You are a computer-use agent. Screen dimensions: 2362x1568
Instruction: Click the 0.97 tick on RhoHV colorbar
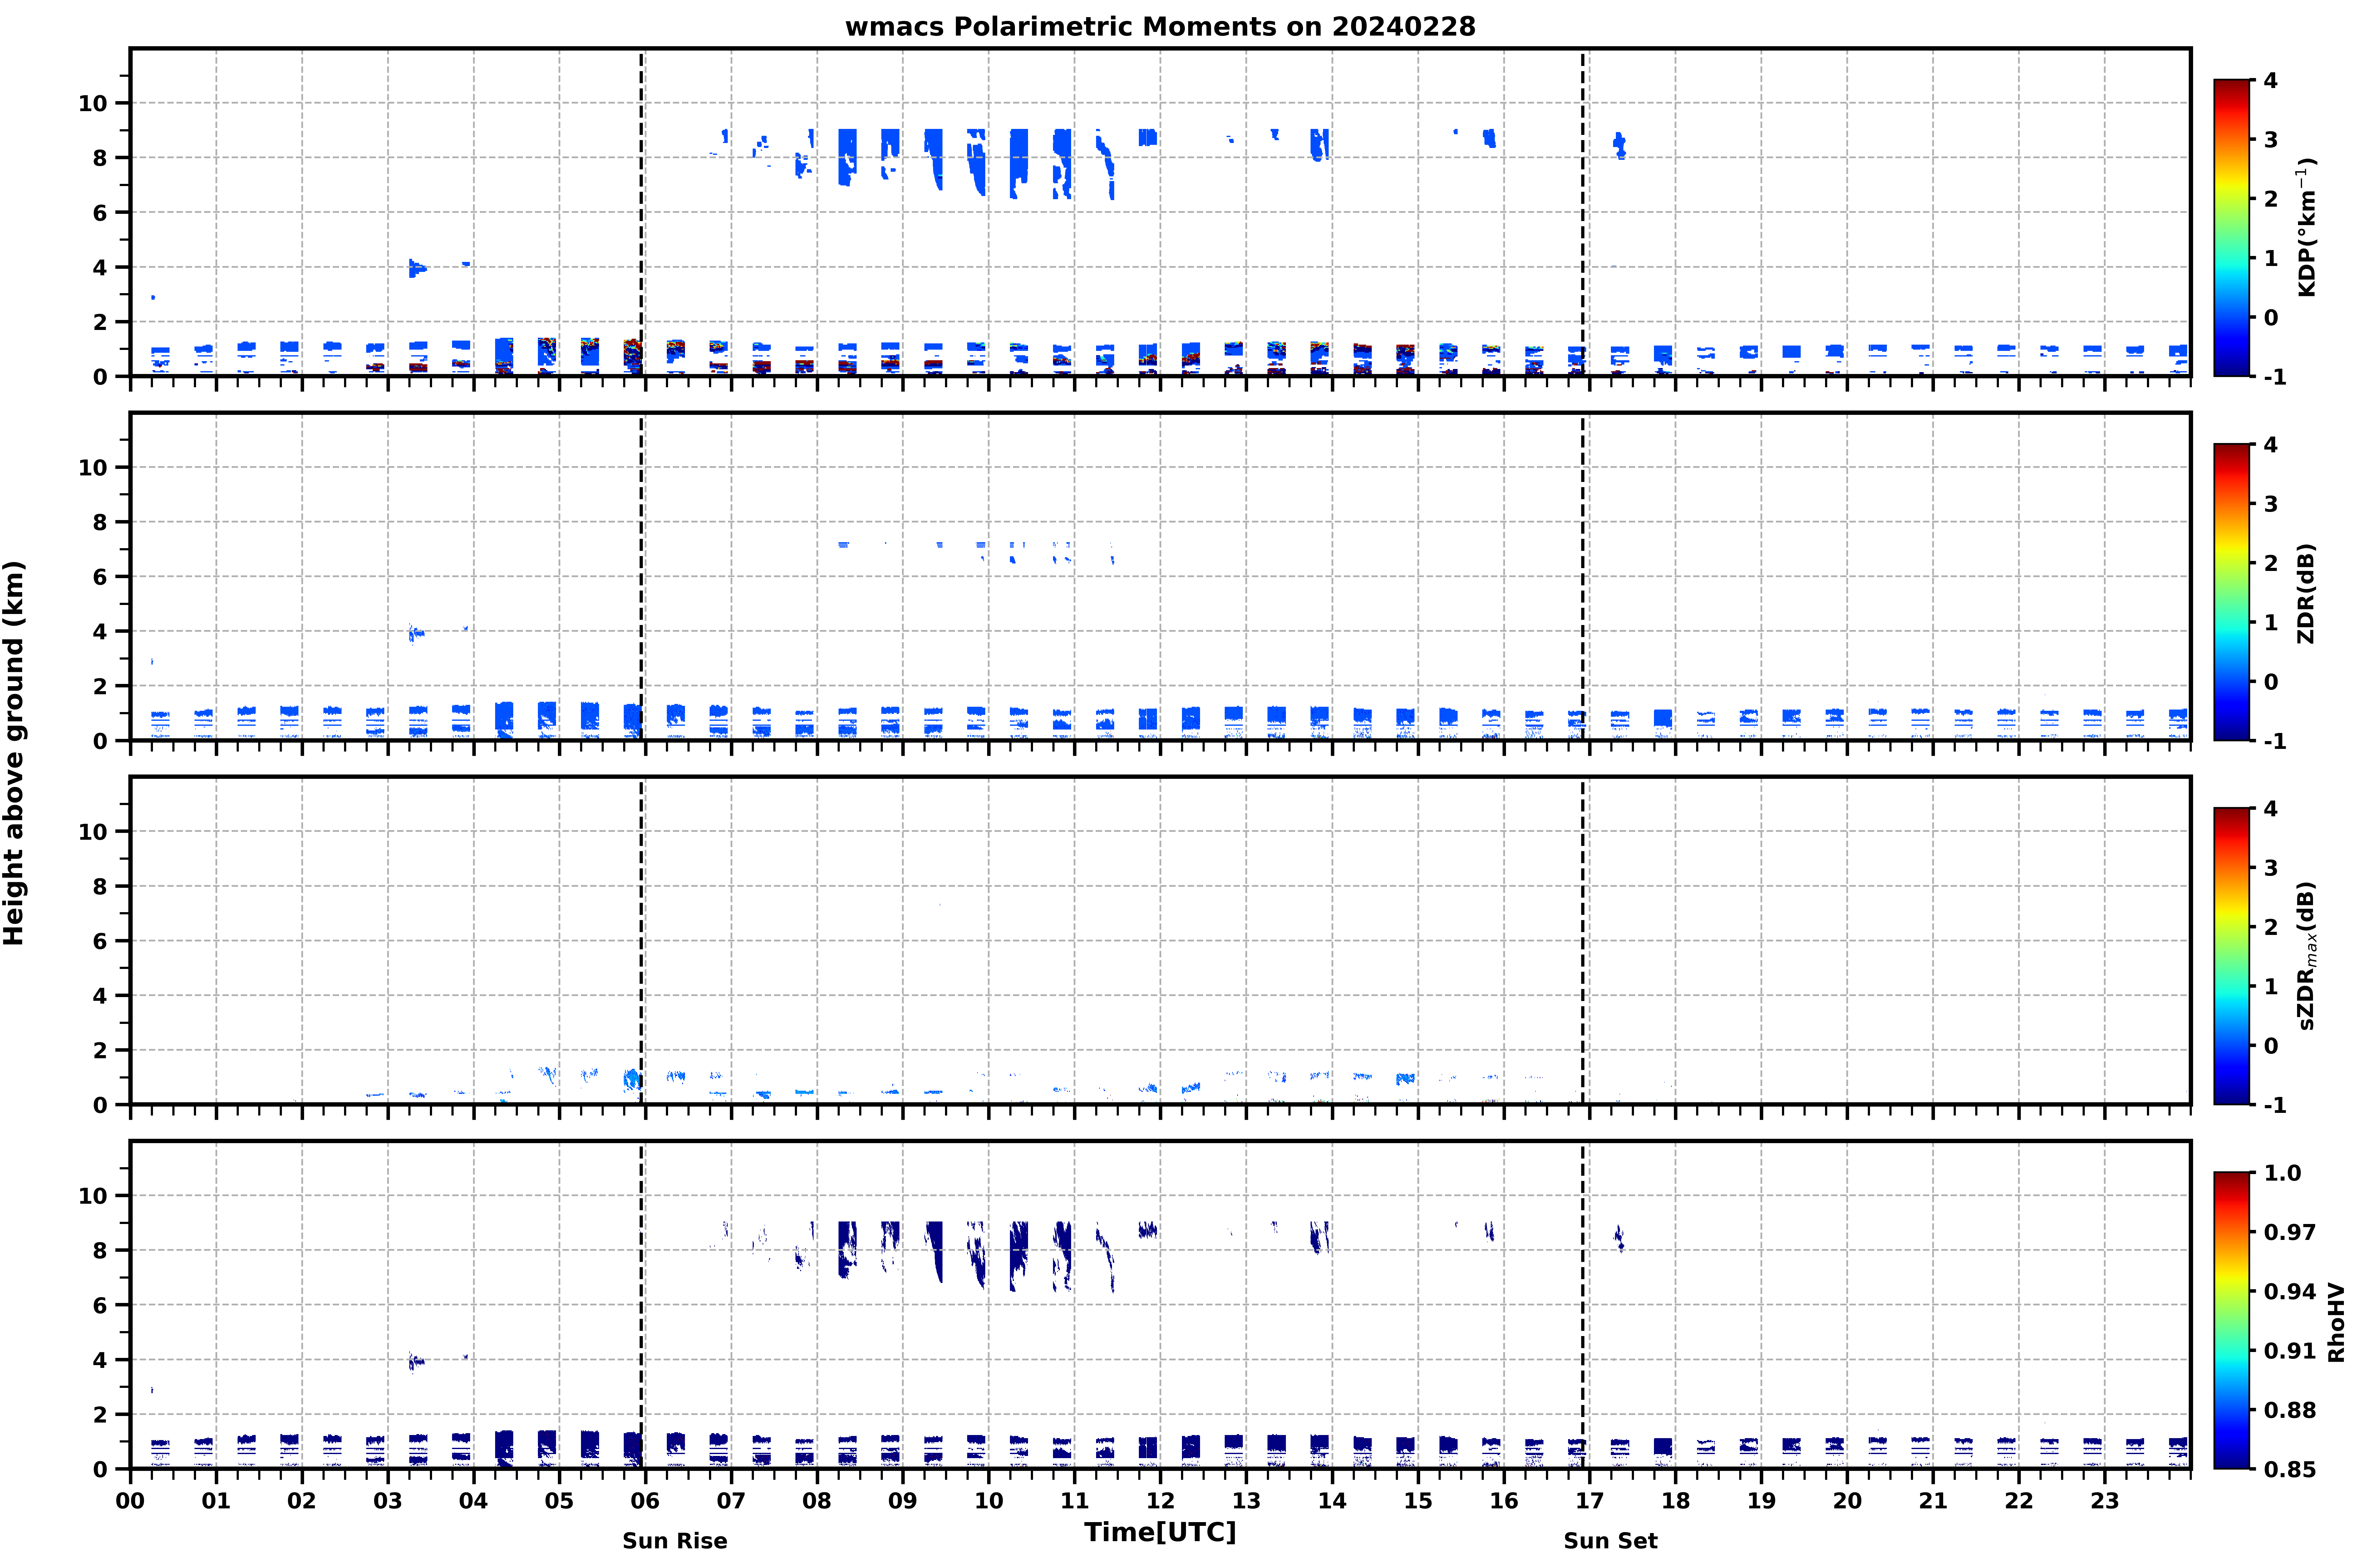coord(2289,1232)
